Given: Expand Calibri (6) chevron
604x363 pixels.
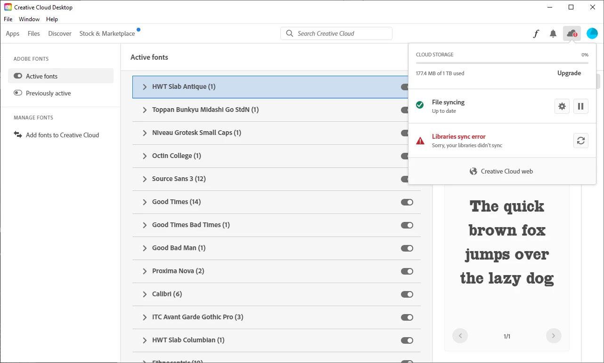Looking at the screenshot, I should pyautogui.click(x=145, y=294).
